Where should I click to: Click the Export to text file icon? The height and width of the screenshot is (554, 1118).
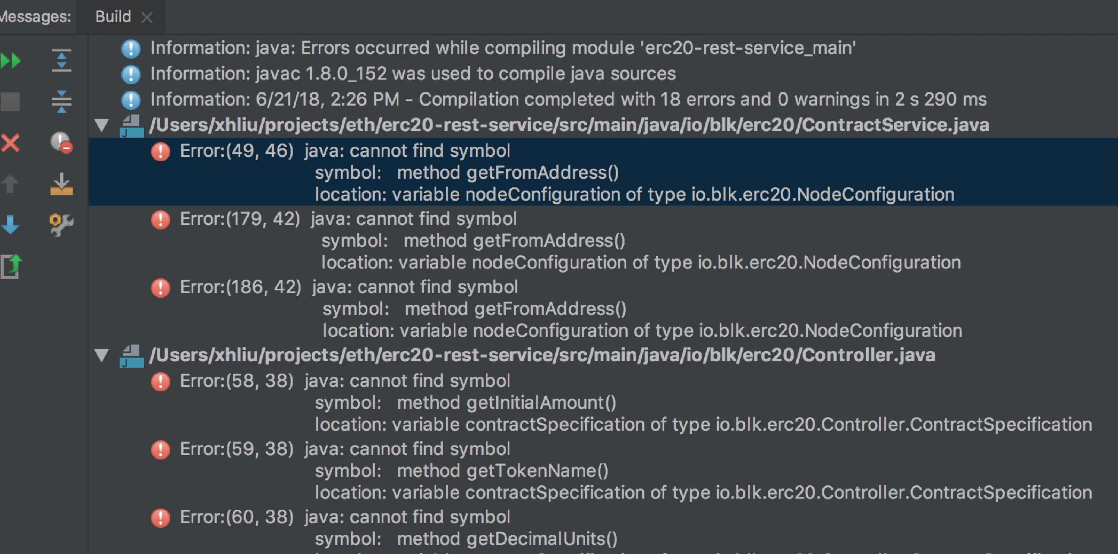11,265
